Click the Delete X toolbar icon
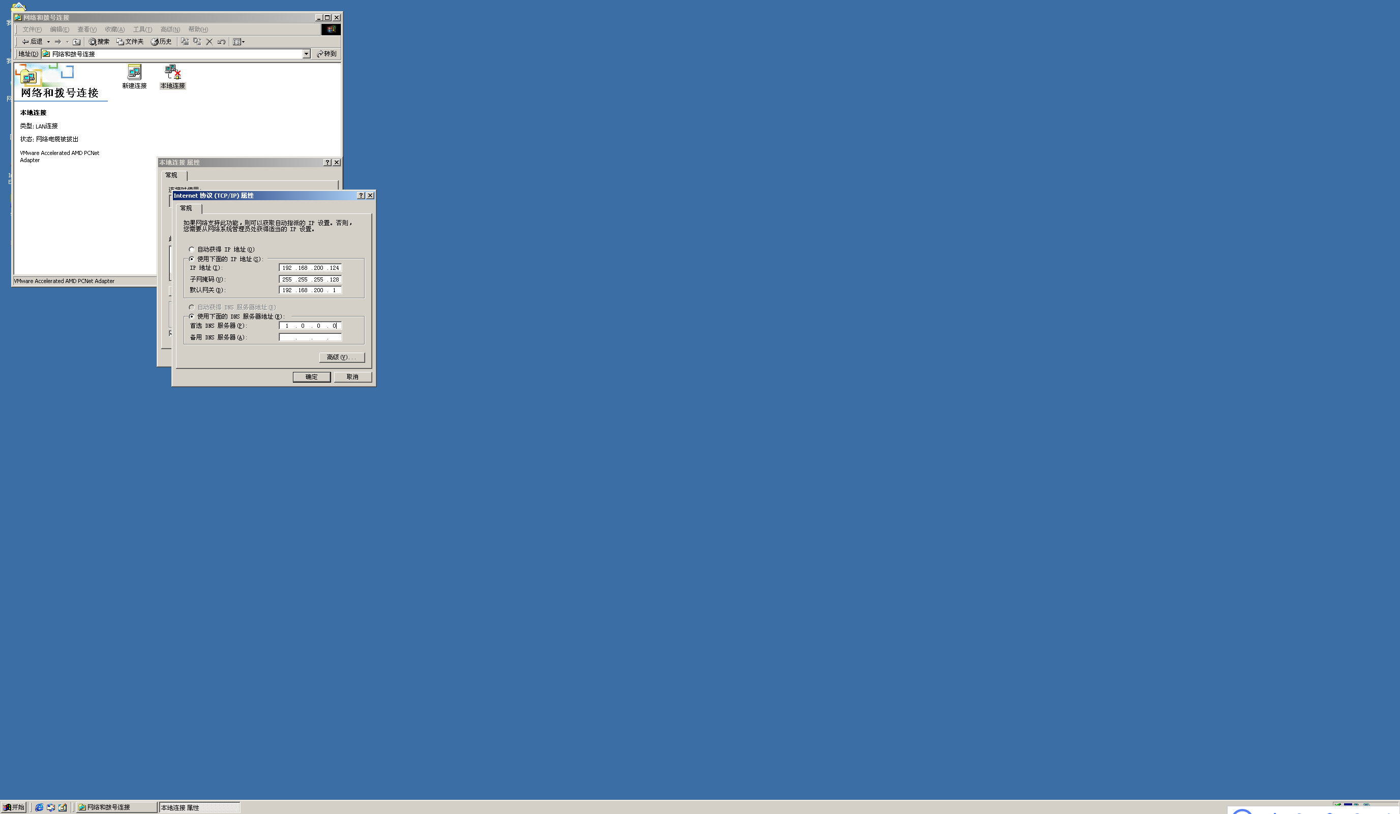Screen dimensions: 1400x814 tap(210, 42)
